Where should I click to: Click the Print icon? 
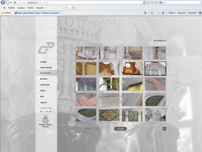163,13
